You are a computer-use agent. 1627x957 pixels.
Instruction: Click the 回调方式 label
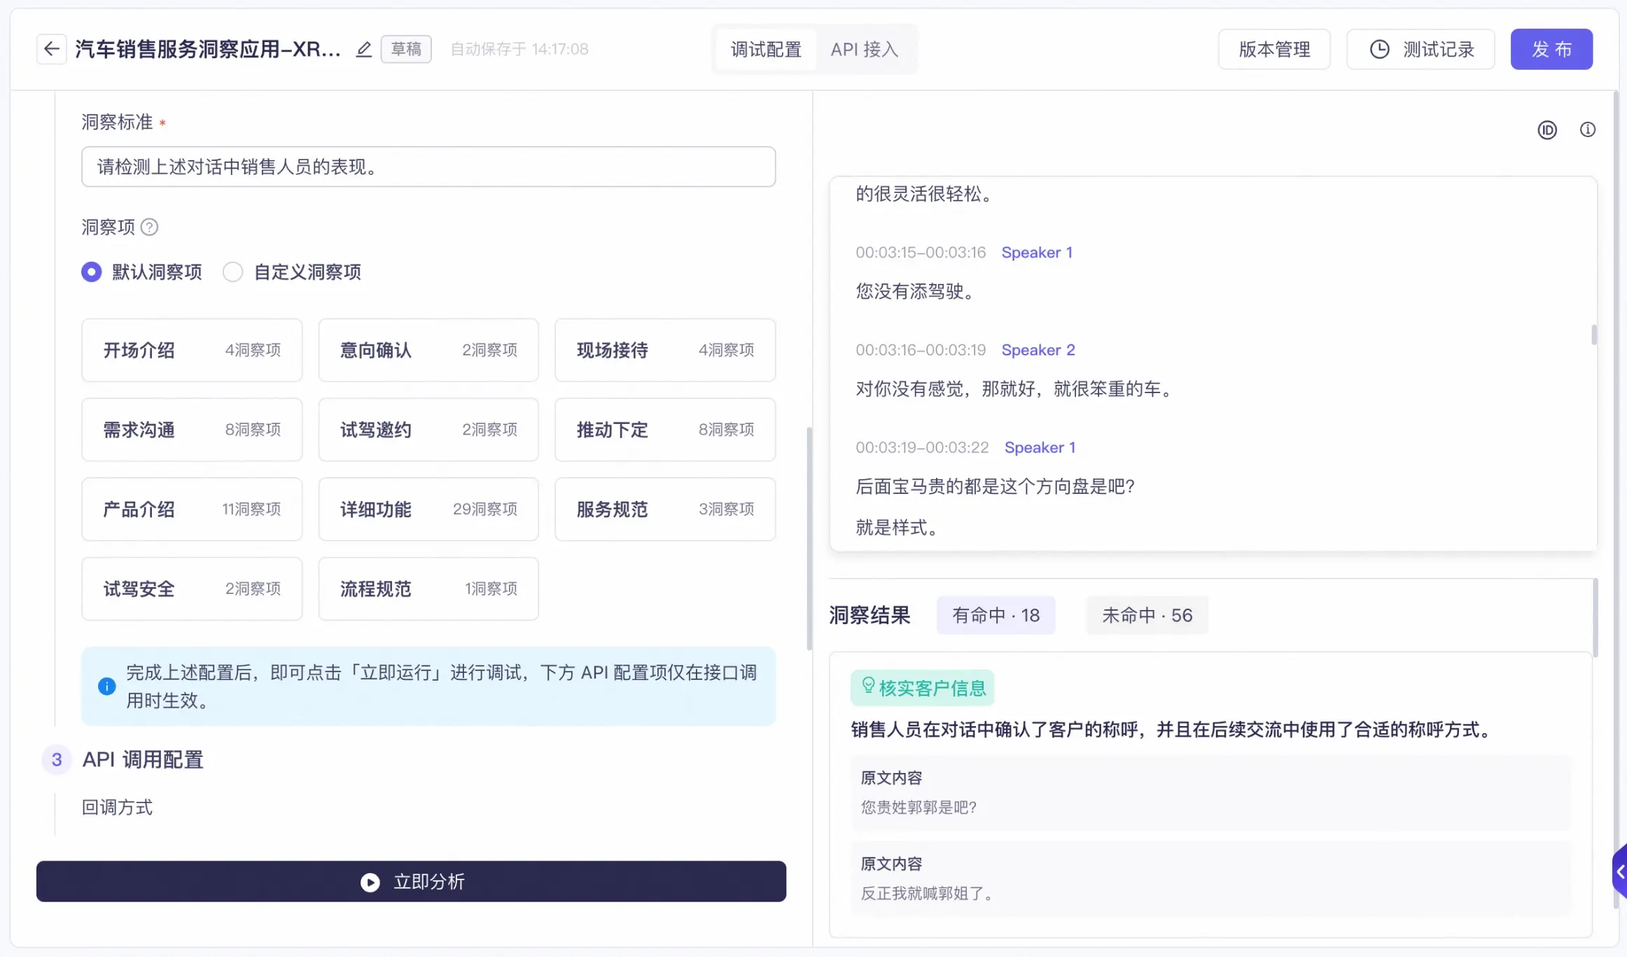117,807
